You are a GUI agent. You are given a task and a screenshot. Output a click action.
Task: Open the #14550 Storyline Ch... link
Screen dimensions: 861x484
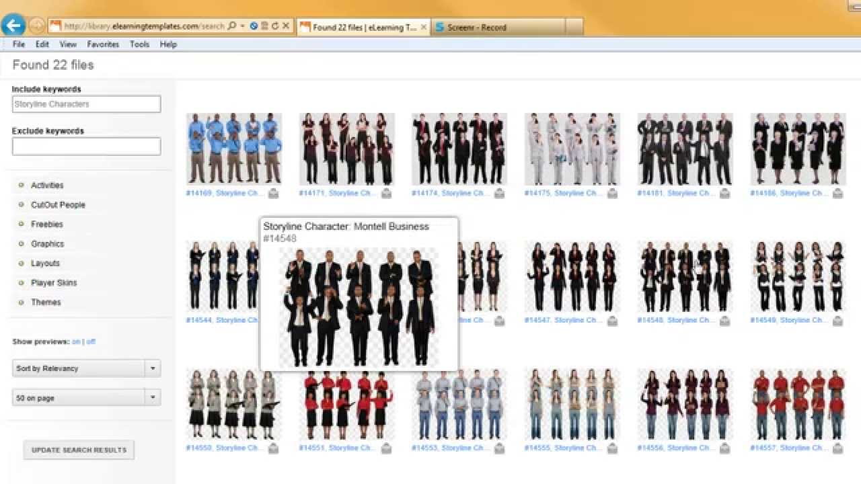click(x=225, y=448)
